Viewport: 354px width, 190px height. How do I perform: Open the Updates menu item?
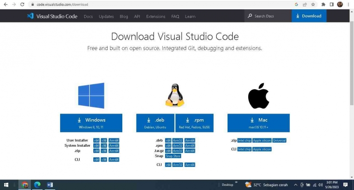click(106, 17)
